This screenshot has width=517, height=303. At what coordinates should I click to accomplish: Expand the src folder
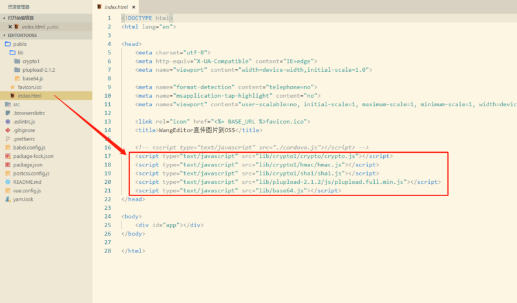point(46,104)
